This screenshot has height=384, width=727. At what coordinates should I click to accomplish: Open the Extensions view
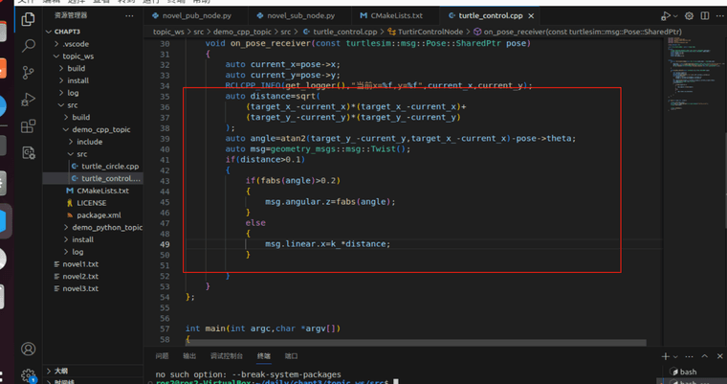point(28,125)
